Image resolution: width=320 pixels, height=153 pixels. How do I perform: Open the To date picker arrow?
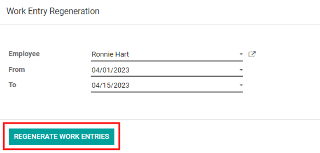241,85
